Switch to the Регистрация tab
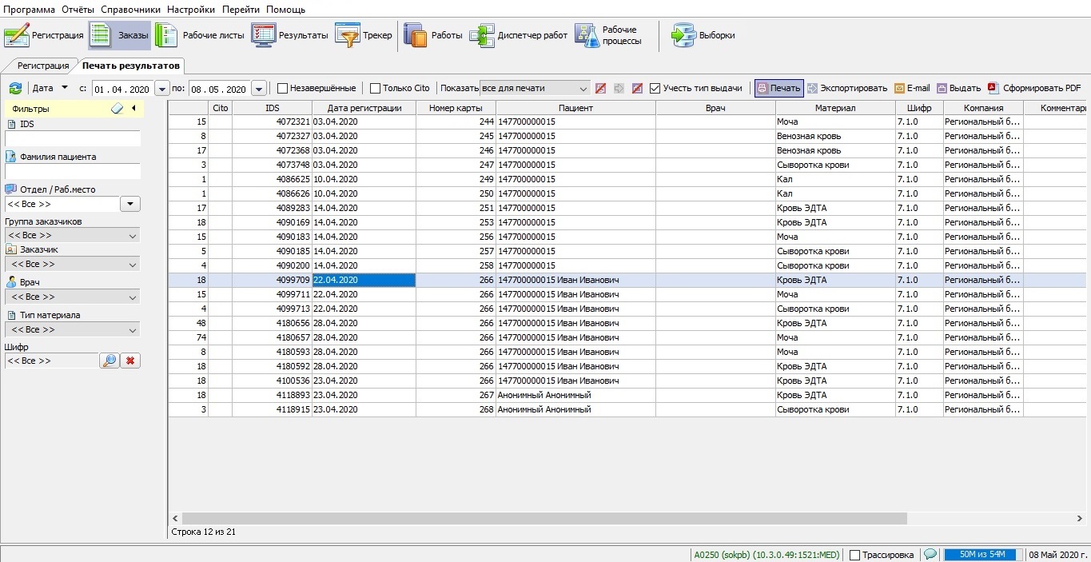This screenshot has width=1091, height=562. pos(43,66)
